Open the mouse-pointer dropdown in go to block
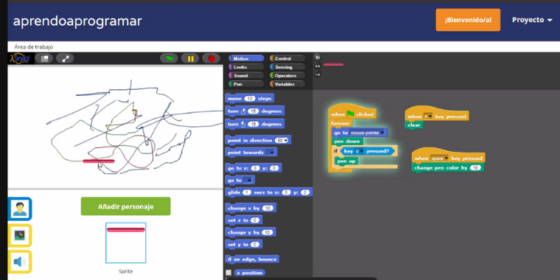The width and height of the screenshot is (560, 280). (382, 133)
